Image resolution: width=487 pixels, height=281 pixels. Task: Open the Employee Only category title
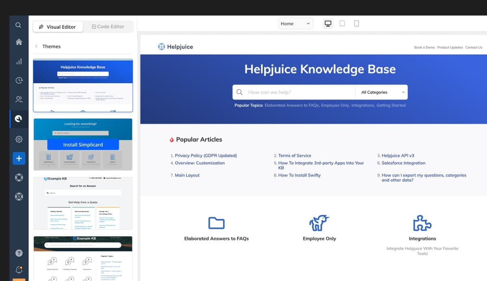point(319,238)
